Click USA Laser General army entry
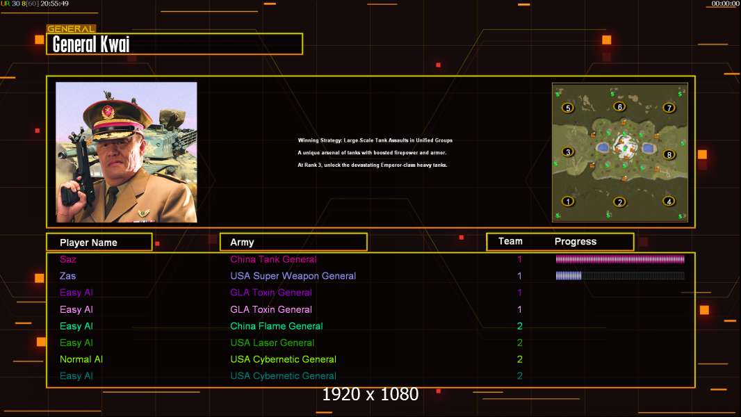Image resolution: width=741 pixels, height=417 pixels. (x=272, y=343)
